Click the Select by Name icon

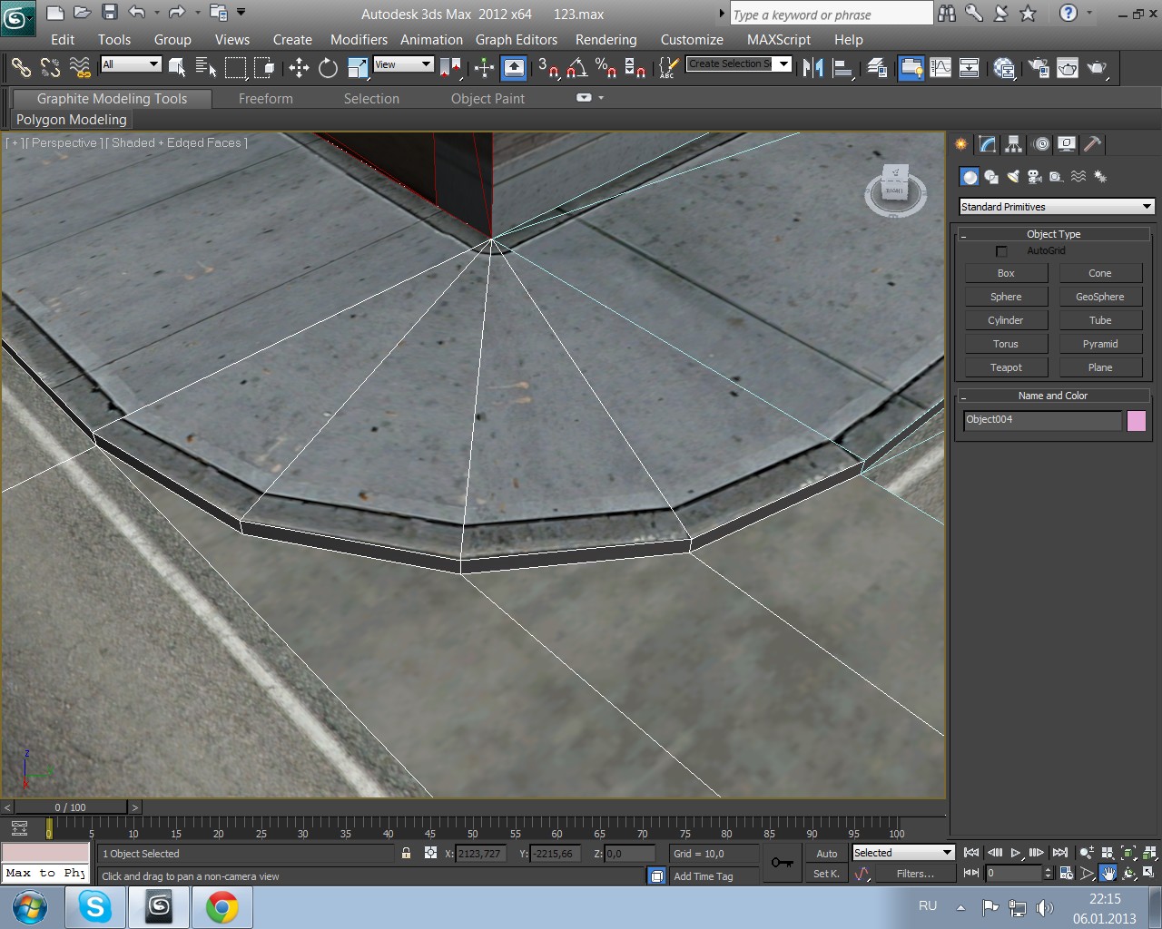point(205,68)
